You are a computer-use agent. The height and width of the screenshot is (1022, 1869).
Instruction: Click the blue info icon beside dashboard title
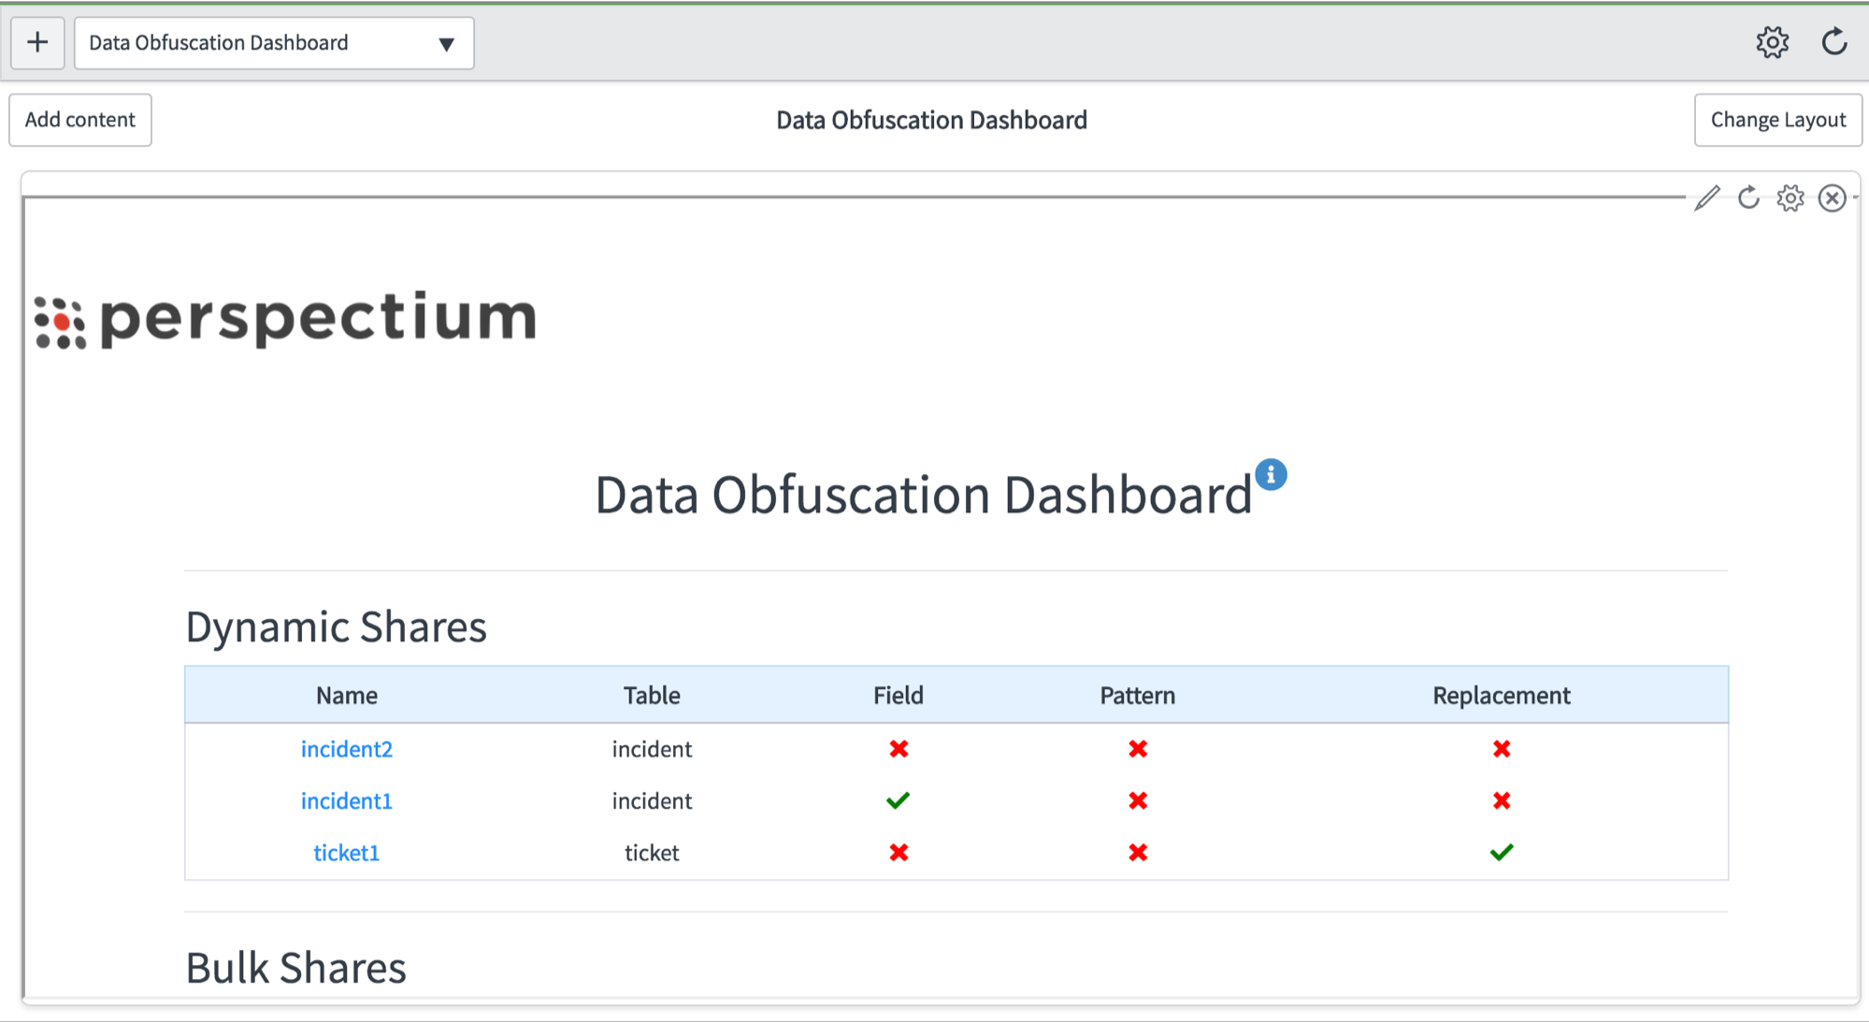[x=1271, y=475]
